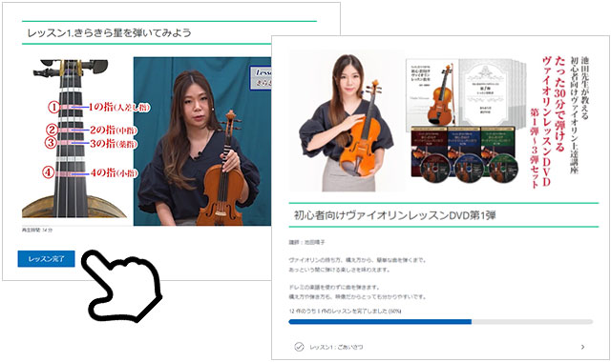Select the circled 1 finger marker
The height and width of the screenshot is (362, 611).
pos(53,107)
